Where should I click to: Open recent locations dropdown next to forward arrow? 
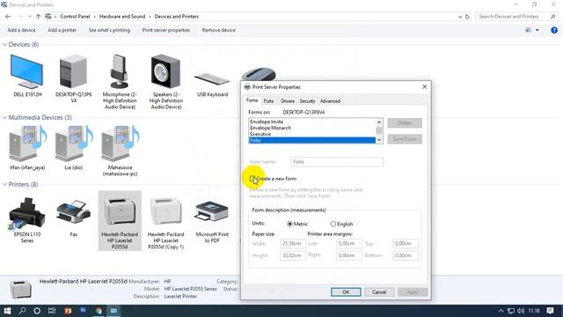[x=29, y=17]
